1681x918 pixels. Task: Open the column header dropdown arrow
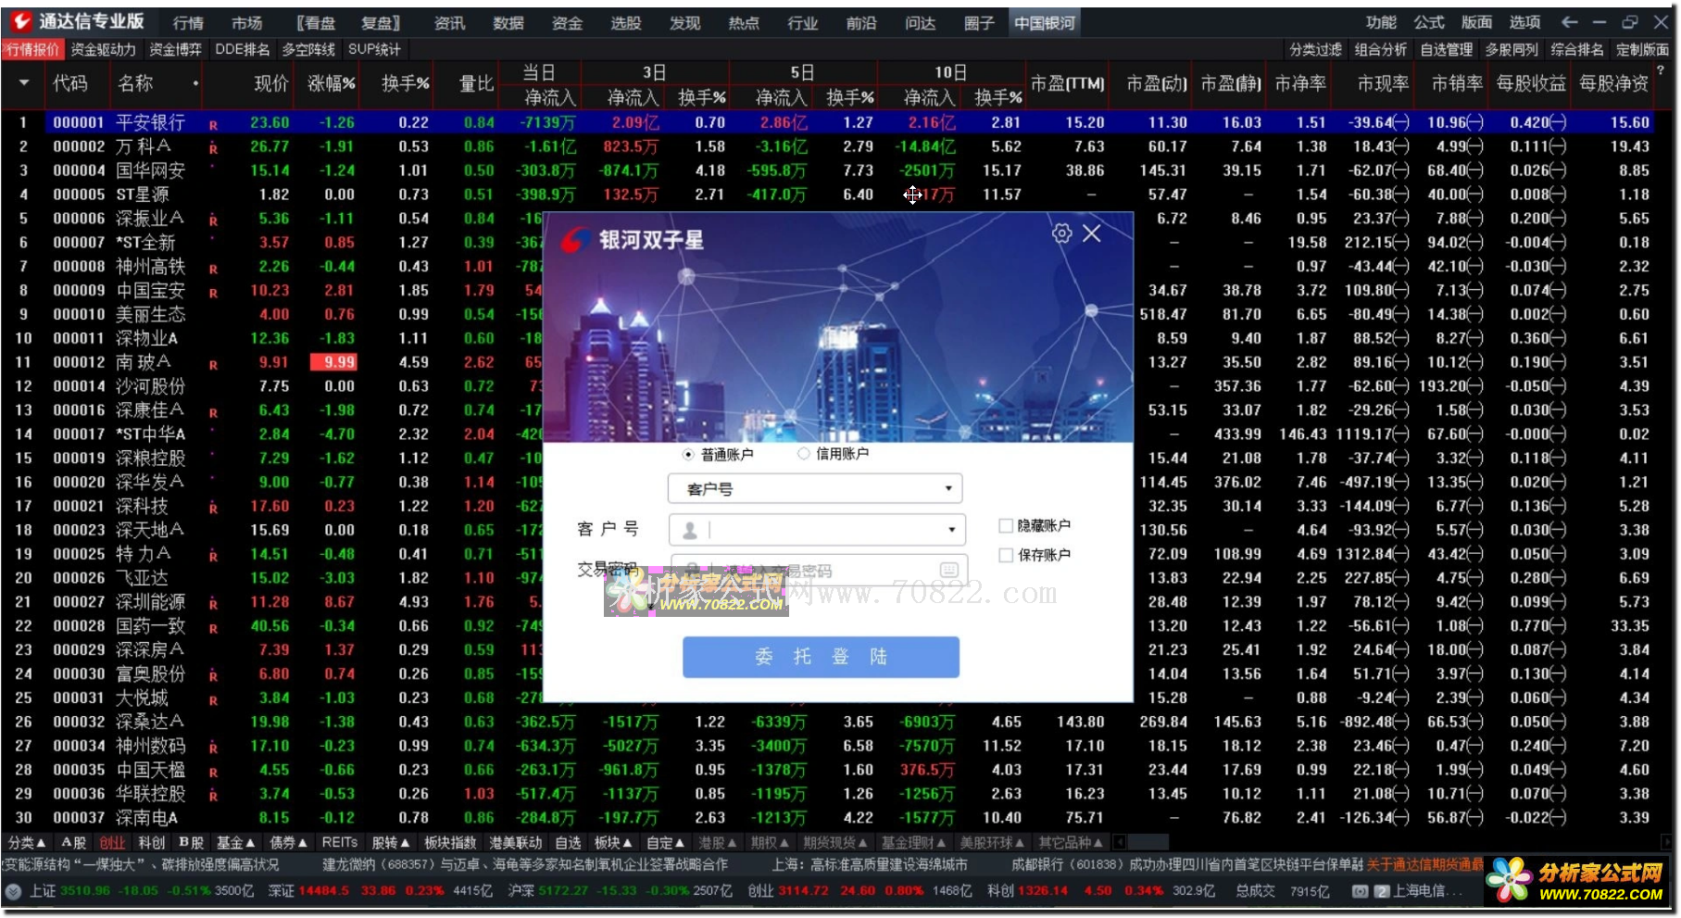[24, 83]
